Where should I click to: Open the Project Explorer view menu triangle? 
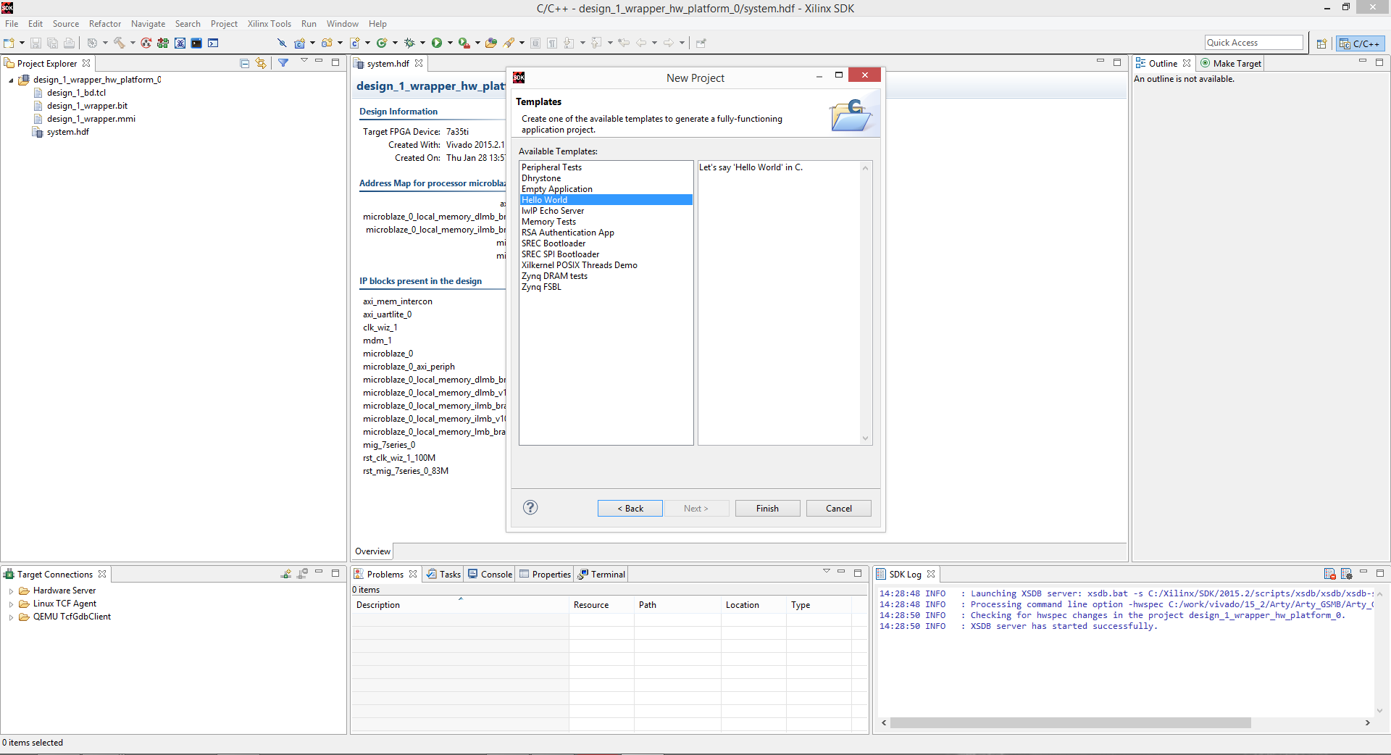click(x=304, y=62)
